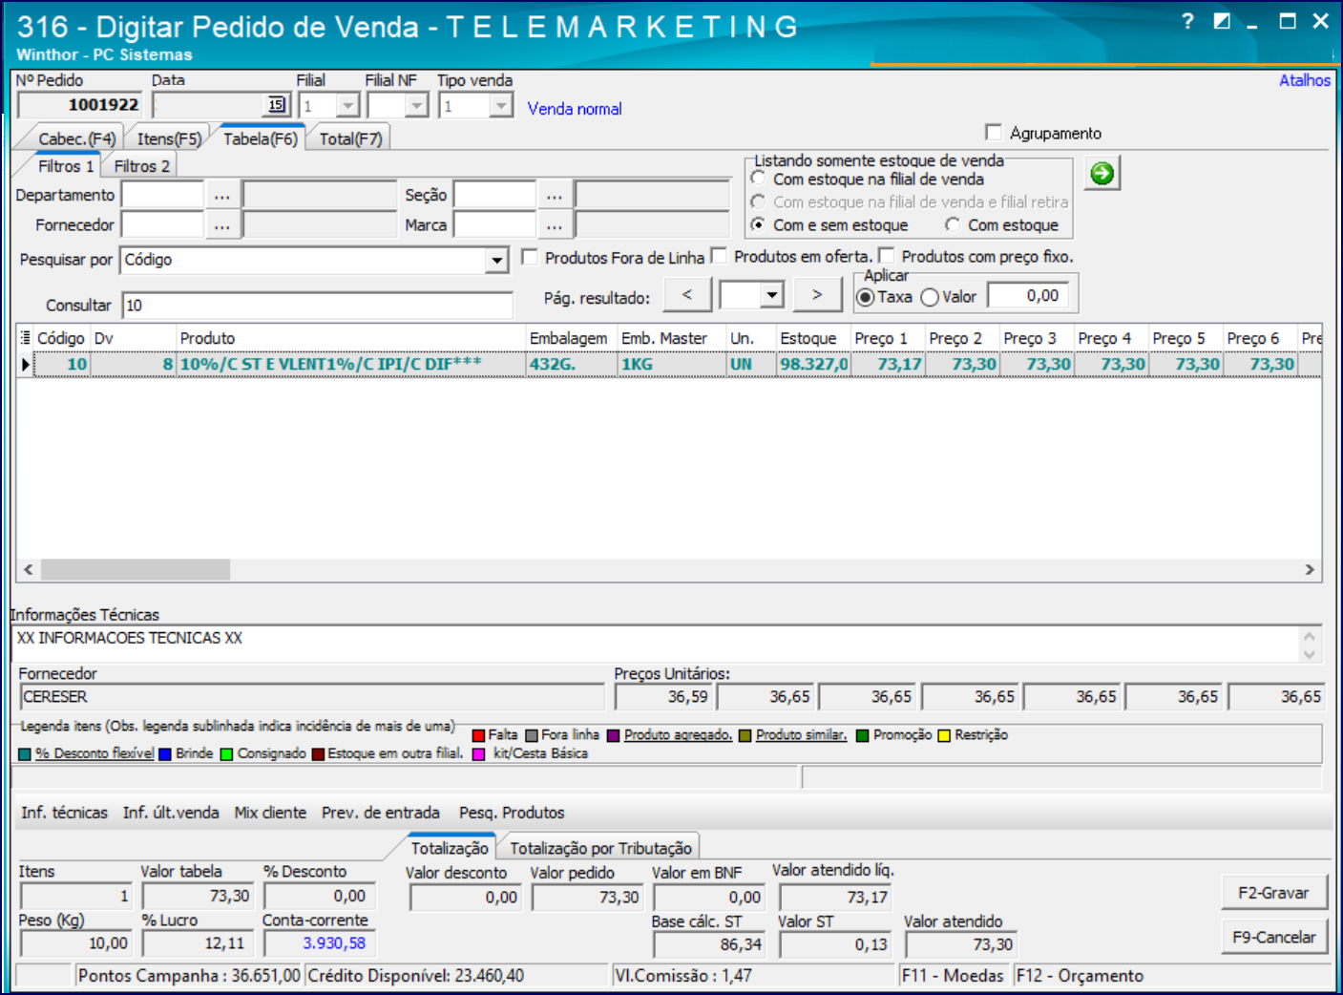Open Departamento lookup ellipsis button

[x=222, y=195]
